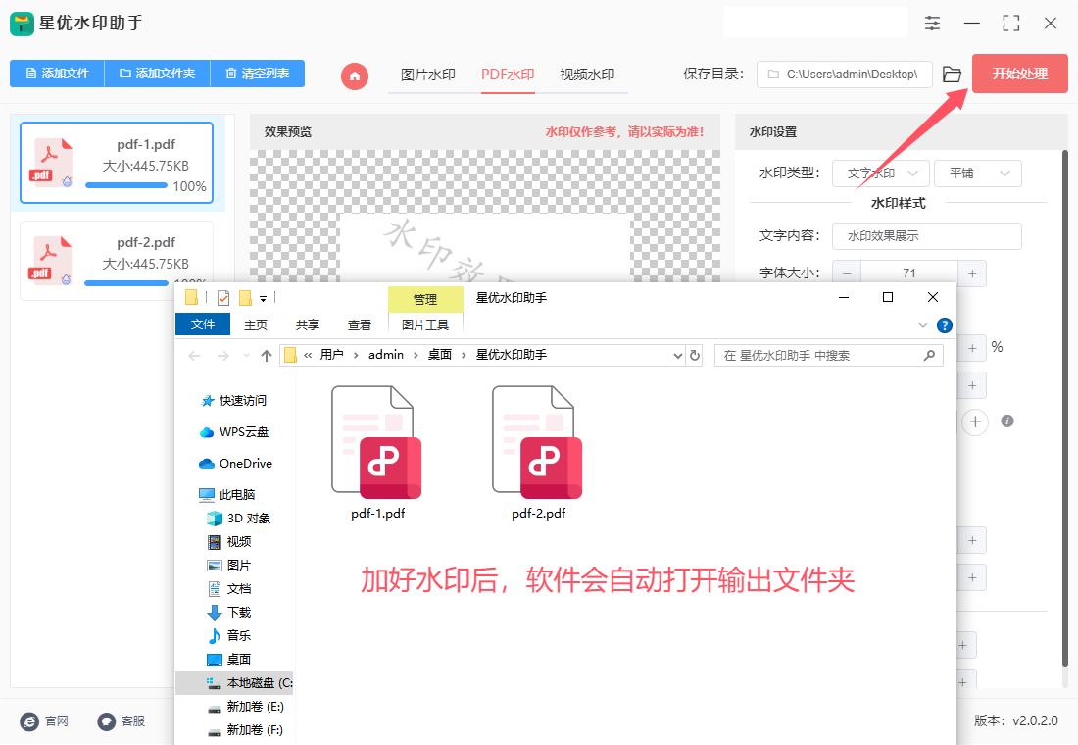Open the 文字水印 watermark type dropdown
The width and height of the screenshot is (1078, 745).
click(881, 174)
